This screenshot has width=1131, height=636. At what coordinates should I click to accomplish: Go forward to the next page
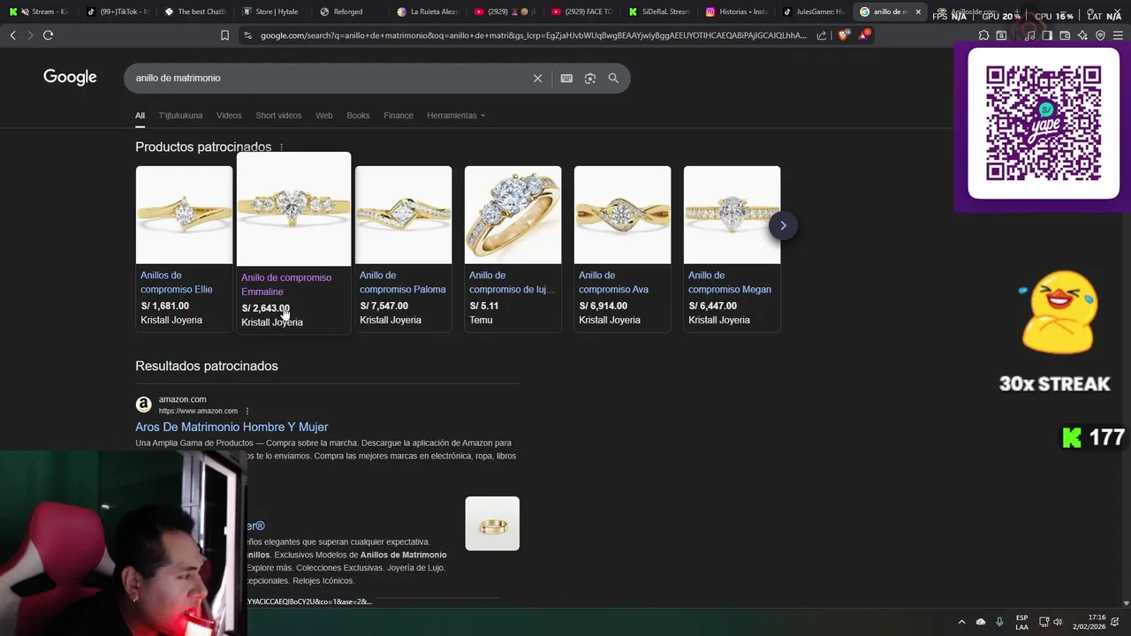[30, 35]
